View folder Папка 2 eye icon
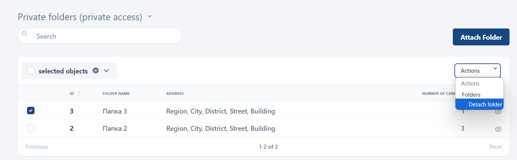Image resolution: width=517 pixels, height=160 pixels. pyautogui.click(x=498, y=129)
